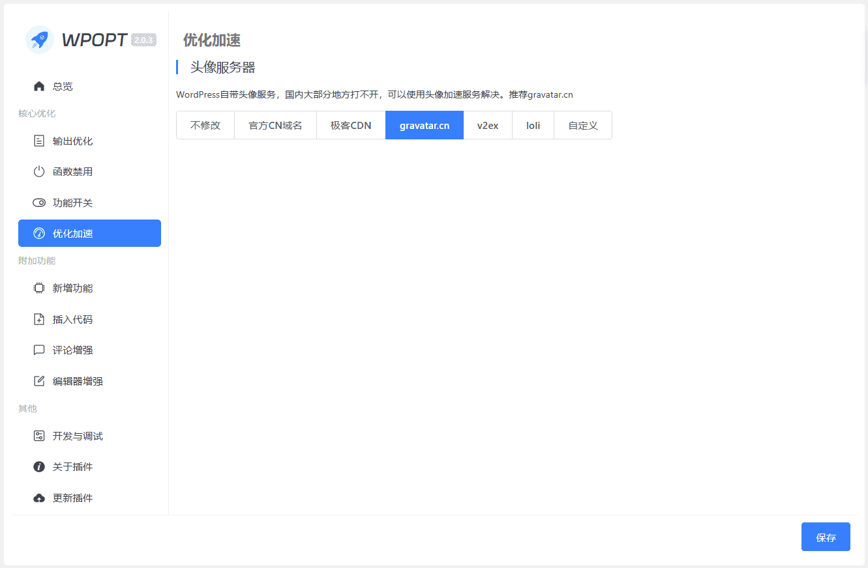Click the 关于插件 info icon
The image size is (868, 568).
tap(39, 466)
